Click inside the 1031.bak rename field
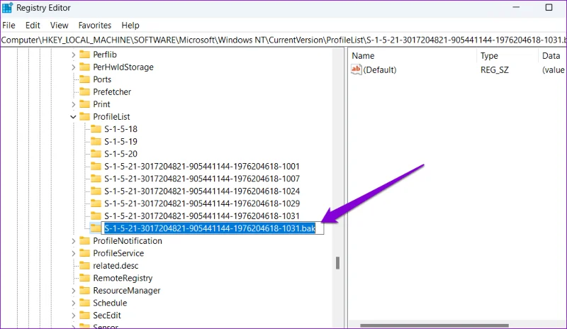The height and width of the screenshot is (329, 567). (x=213, y=228)
